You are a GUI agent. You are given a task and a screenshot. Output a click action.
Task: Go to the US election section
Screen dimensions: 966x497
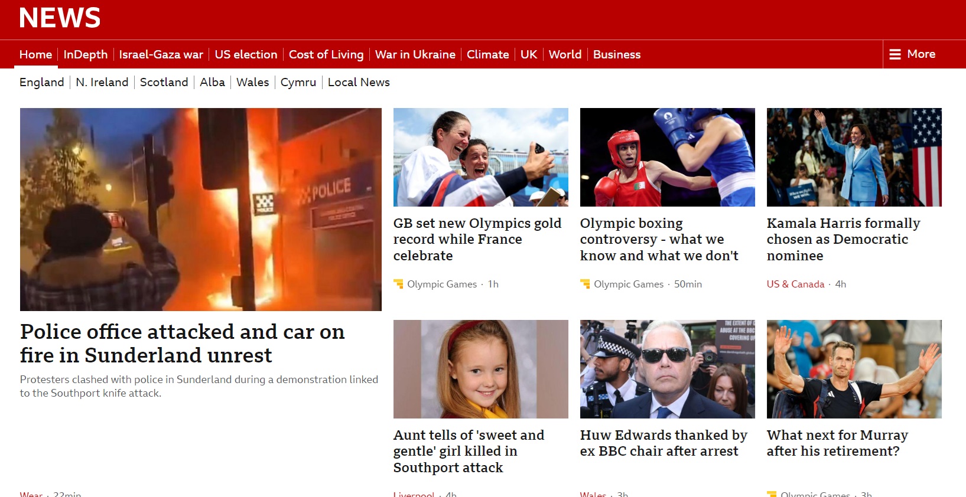246,54
